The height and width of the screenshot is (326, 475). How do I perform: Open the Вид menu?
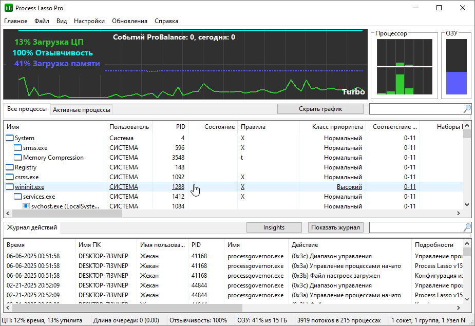(62, 21)
